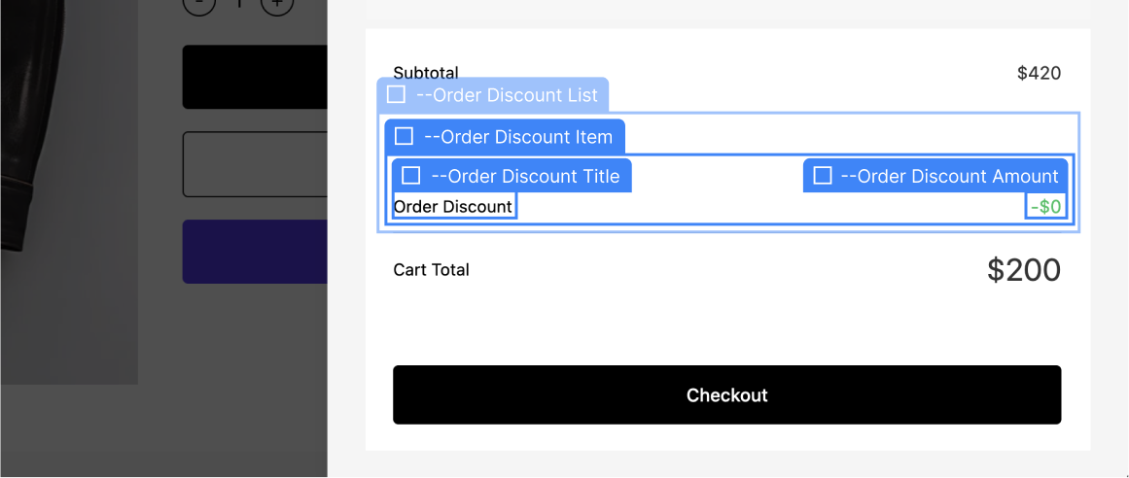Image resolution: width=1129 pixels, height=478 pixels.
Task: Click the Order Discount List square icon
Action: tap(396, 94)
